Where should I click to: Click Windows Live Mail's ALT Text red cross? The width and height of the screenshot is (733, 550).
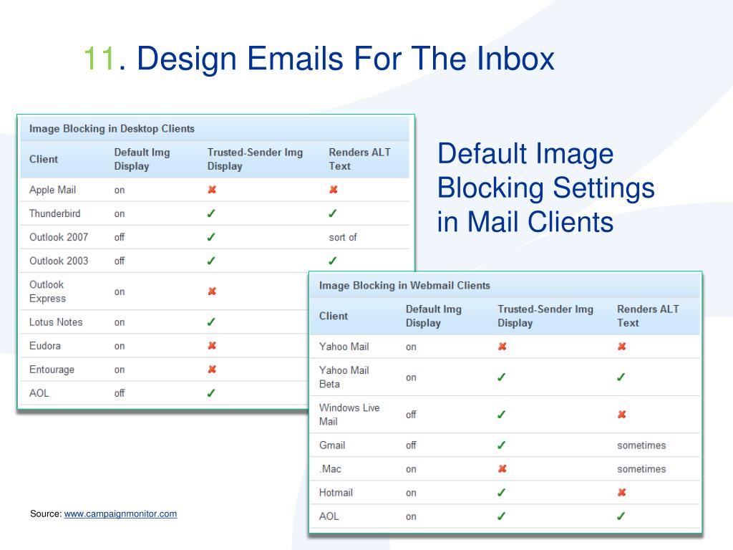pos(622,415)
